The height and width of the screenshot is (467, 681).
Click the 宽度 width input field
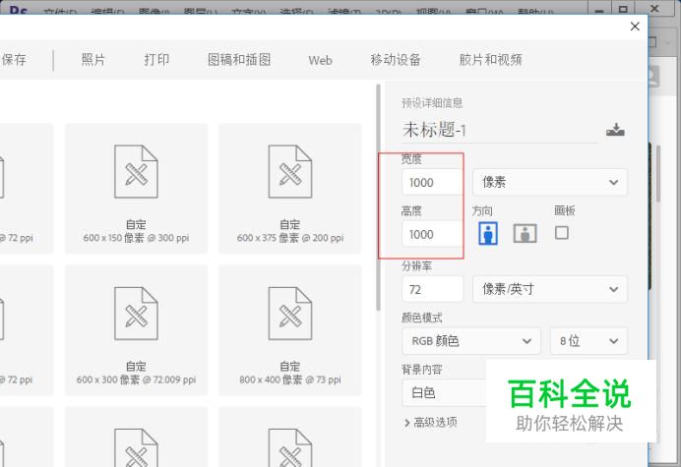(x=433, y=182)
